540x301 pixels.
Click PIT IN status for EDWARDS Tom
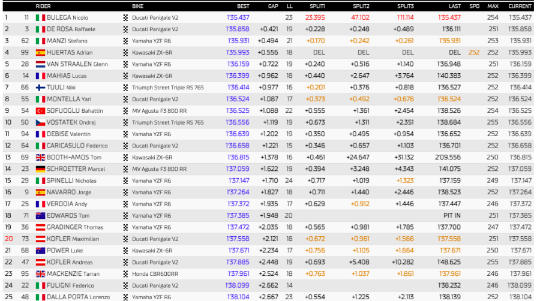click(x=452, y=216)
